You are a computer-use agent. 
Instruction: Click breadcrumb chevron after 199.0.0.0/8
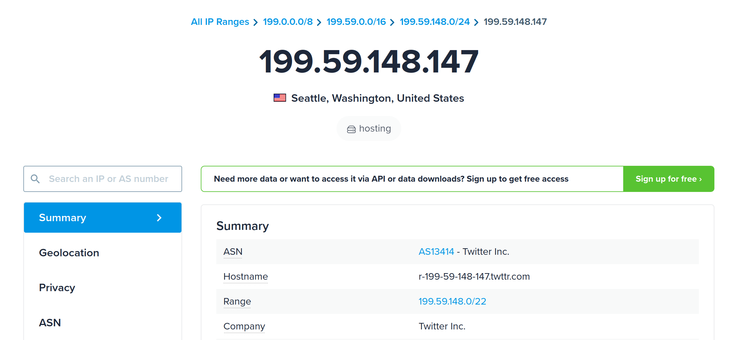(x=319, y=22)
